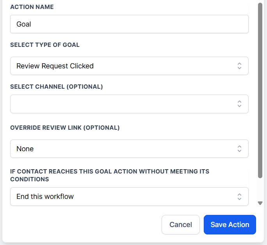Click the SELECT TYPE OF GOAL label
Screen dimensions: 267x245
tap(45, 45)
